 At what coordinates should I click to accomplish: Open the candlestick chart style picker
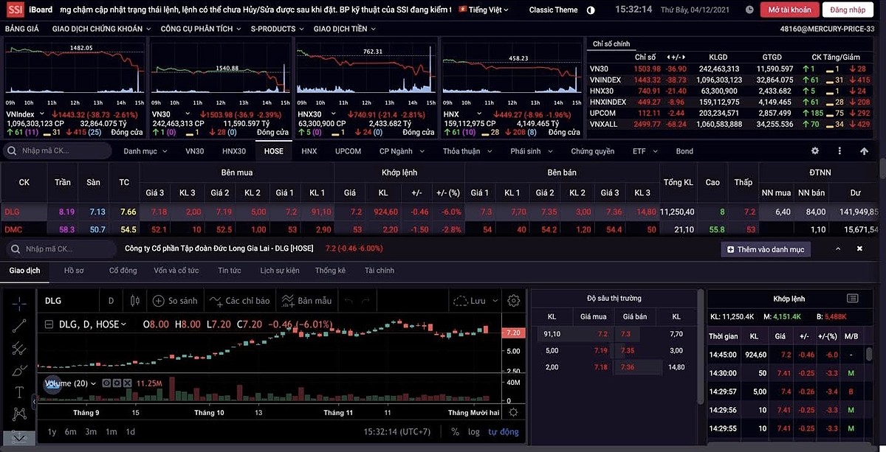[134, 301]
